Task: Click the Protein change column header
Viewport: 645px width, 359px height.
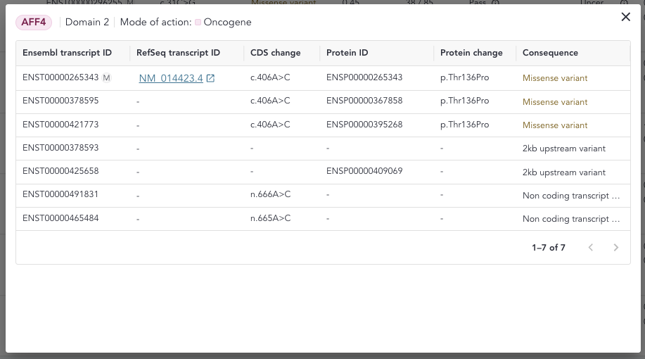Action: point(471,53)
